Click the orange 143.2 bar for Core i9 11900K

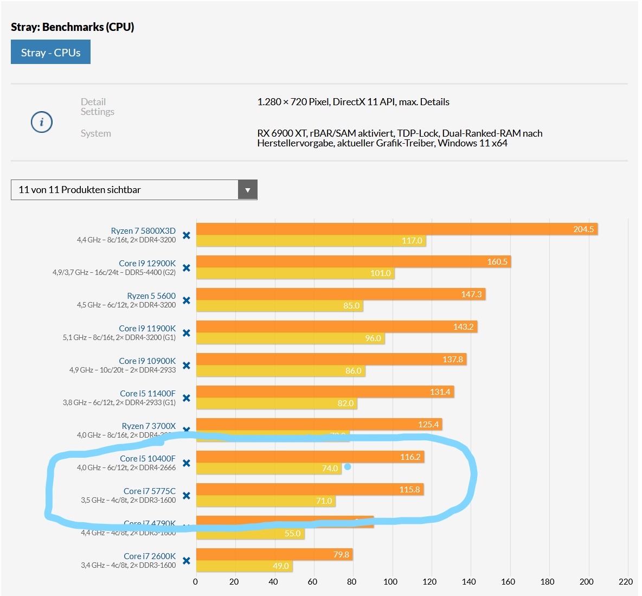(337, 326)
